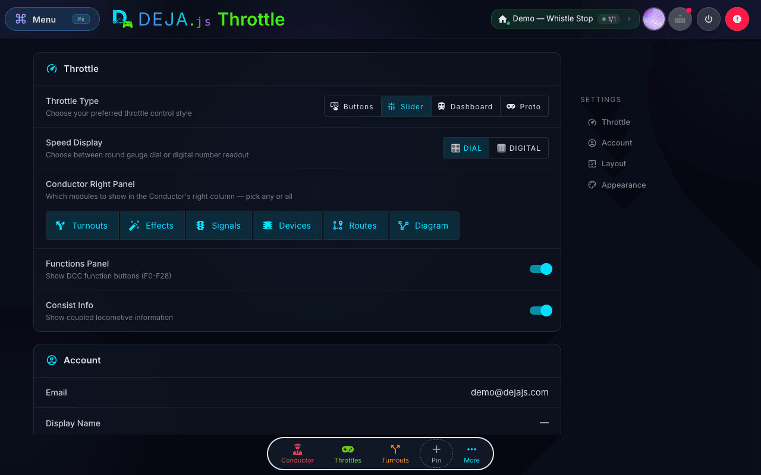Select Buttons throttle type
761x475 pixels.
coord(353,106)
